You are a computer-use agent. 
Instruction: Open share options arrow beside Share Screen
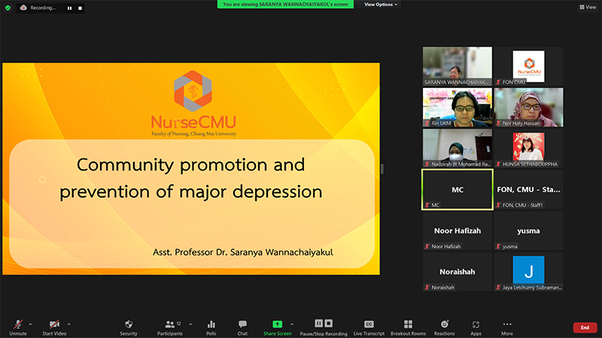(292, 324)
